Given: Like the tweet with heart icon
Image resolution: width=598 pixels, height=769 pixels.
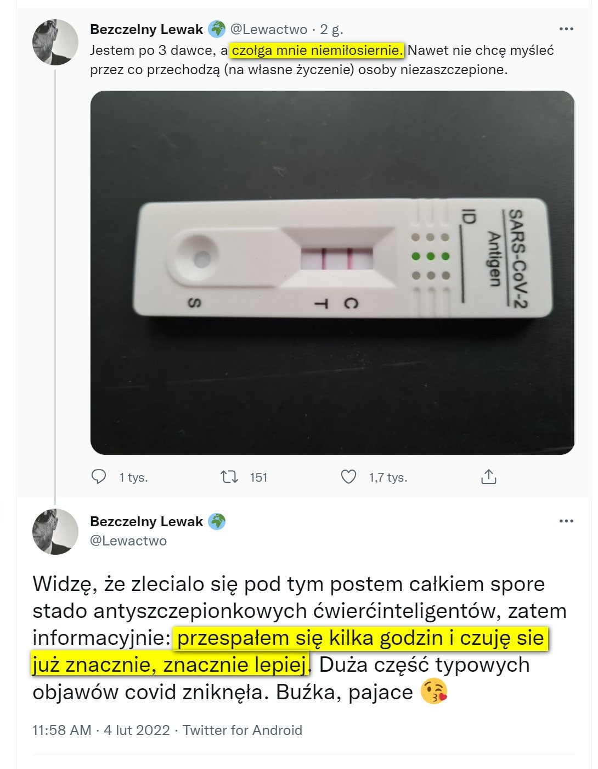Looking at the screenshot, I should [349, 477].
